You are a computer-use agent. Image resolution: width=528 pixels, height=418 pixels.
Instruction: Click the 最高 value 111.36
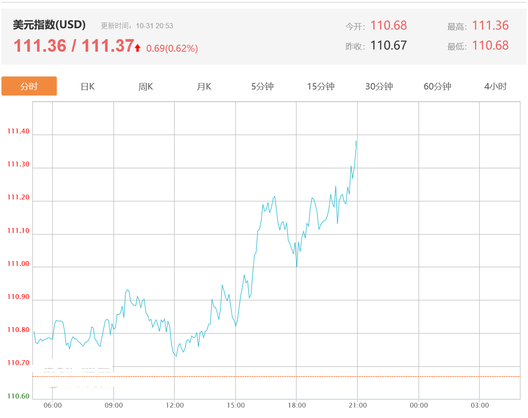[x=490, y=26]
